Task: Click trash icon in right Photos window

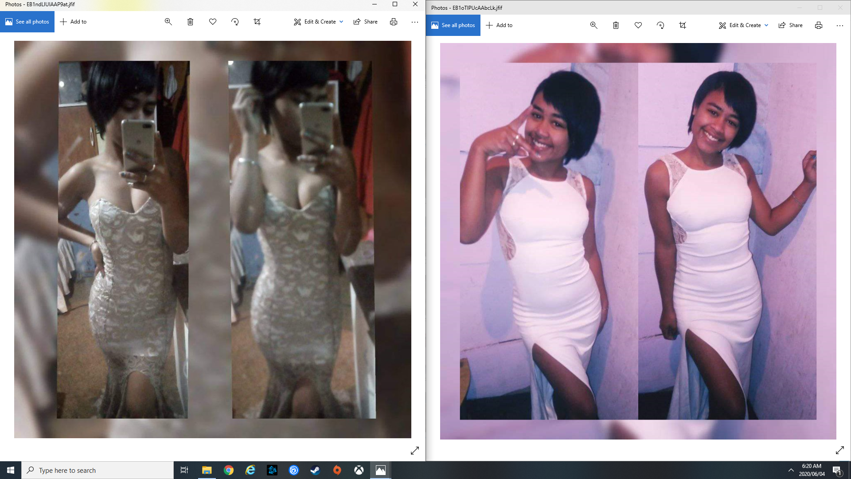Action: coord(616,25)
